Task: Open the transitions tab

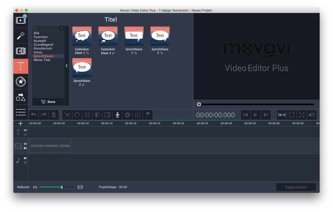Action: pyautogui.click(x=21, y=51)
